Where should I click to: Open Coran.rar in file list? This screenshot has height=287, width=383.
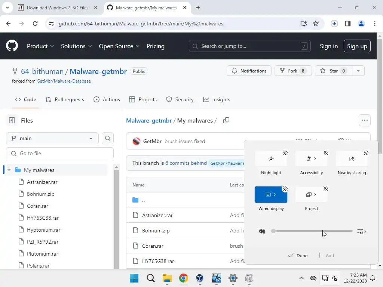153,246
